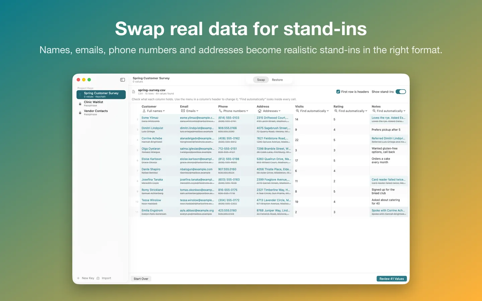Image resolution: width=482 pixels, height=301 pixels.
Task: Select the Clinic Waitlist key
Action: (x=101, y=104)
